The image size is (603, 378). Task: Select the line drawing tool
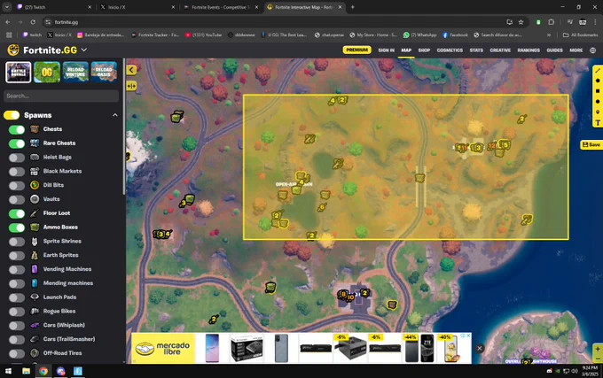[x=598, y=71]
